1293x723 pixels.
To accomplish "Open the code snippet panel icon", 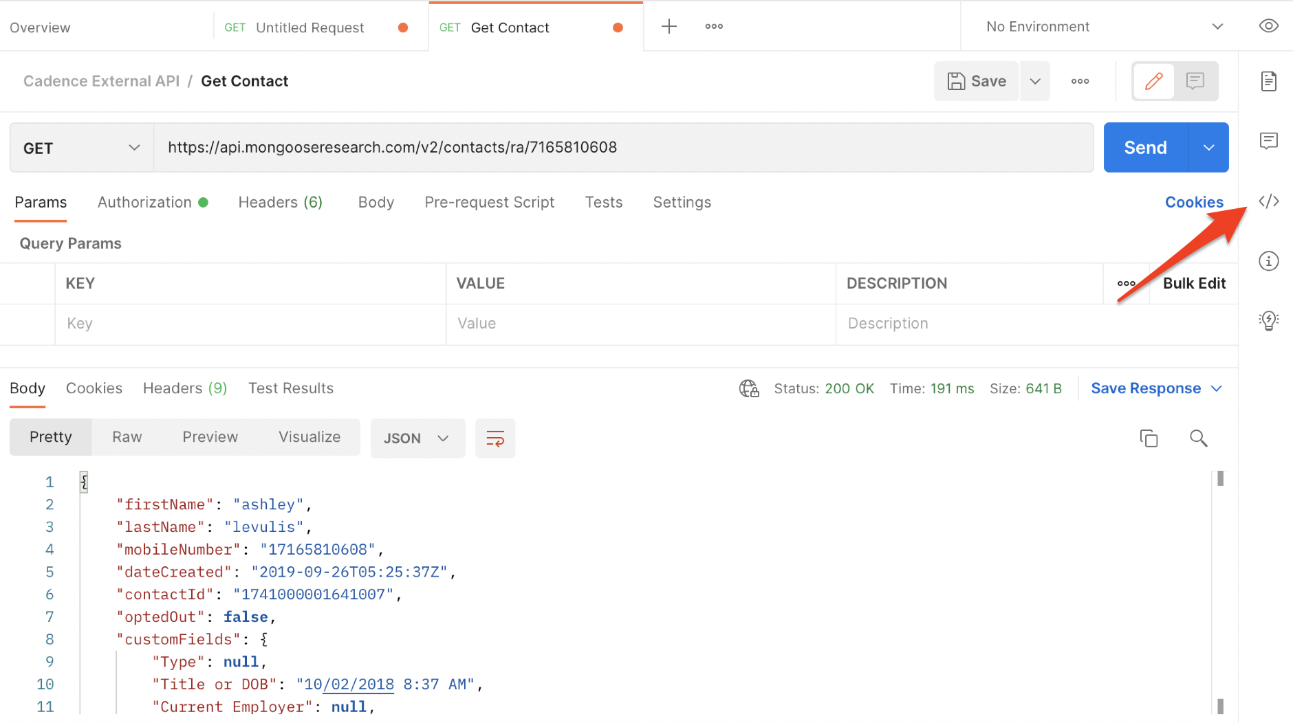I will point(1268,201).
